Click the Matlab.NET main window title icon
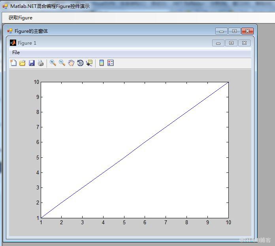Viewport: 275px width, 246px height. pyautogui.click(x=5, y=6)
